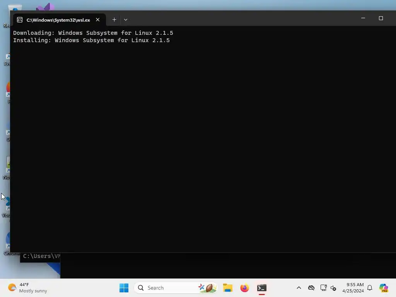
Task: Click the Installing Windows Subsystem line
Action: [91, 40]
